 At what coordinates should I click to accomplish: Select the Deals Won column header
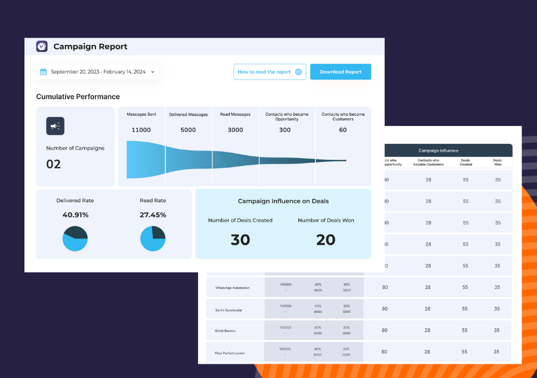pos(498,162)
